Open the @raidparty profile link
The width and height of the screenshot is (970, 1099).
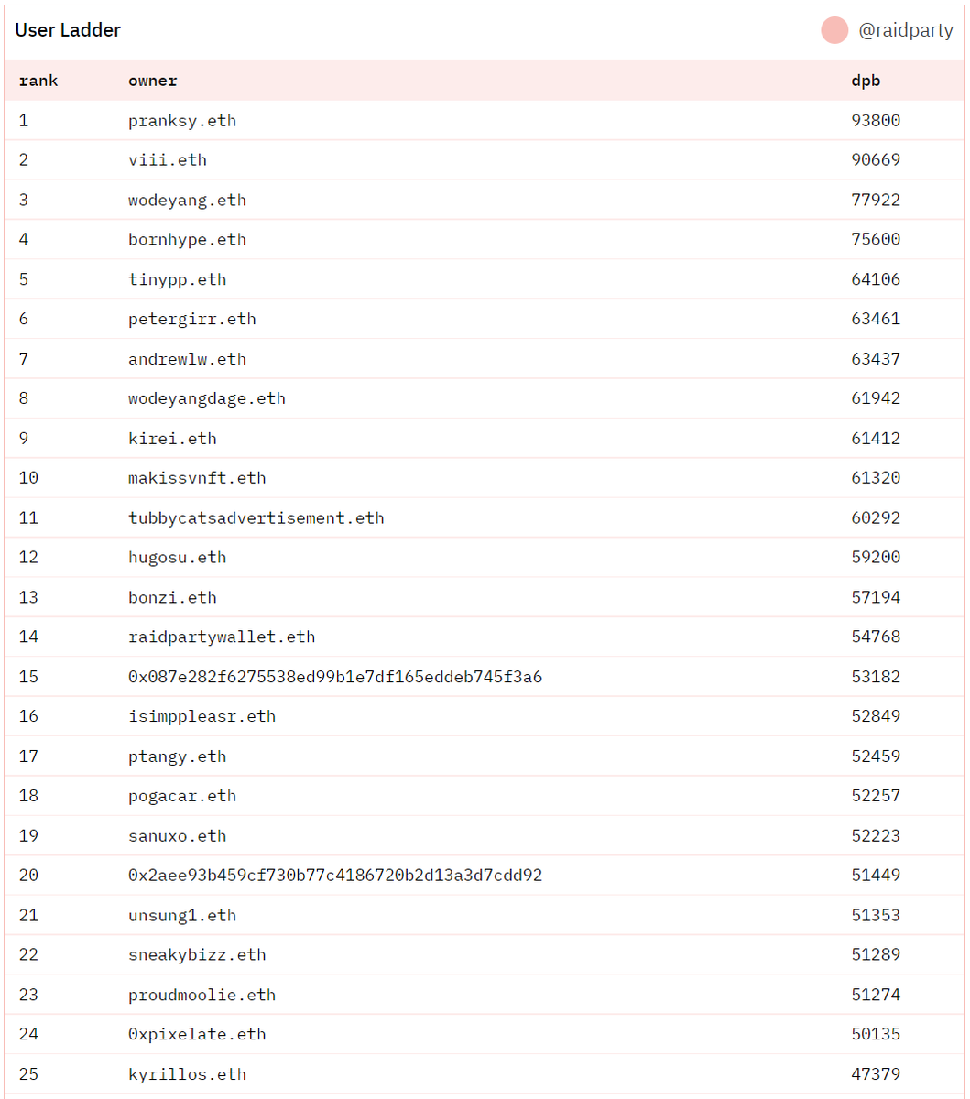[906, 30]
